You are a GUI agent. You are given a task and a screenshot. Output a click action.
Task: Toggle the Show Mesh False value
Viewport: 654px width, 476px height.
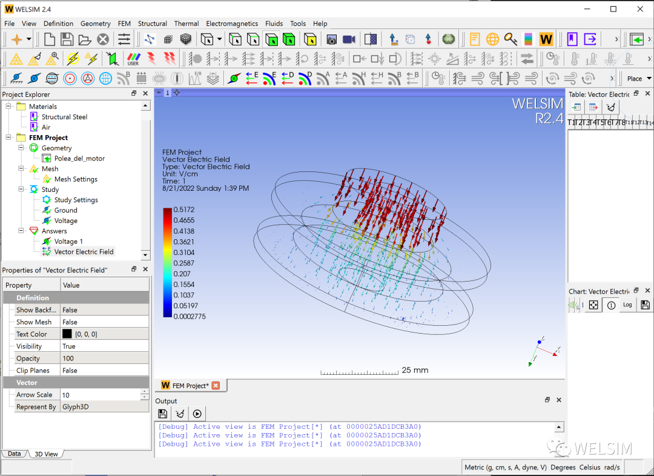(105, 322)
